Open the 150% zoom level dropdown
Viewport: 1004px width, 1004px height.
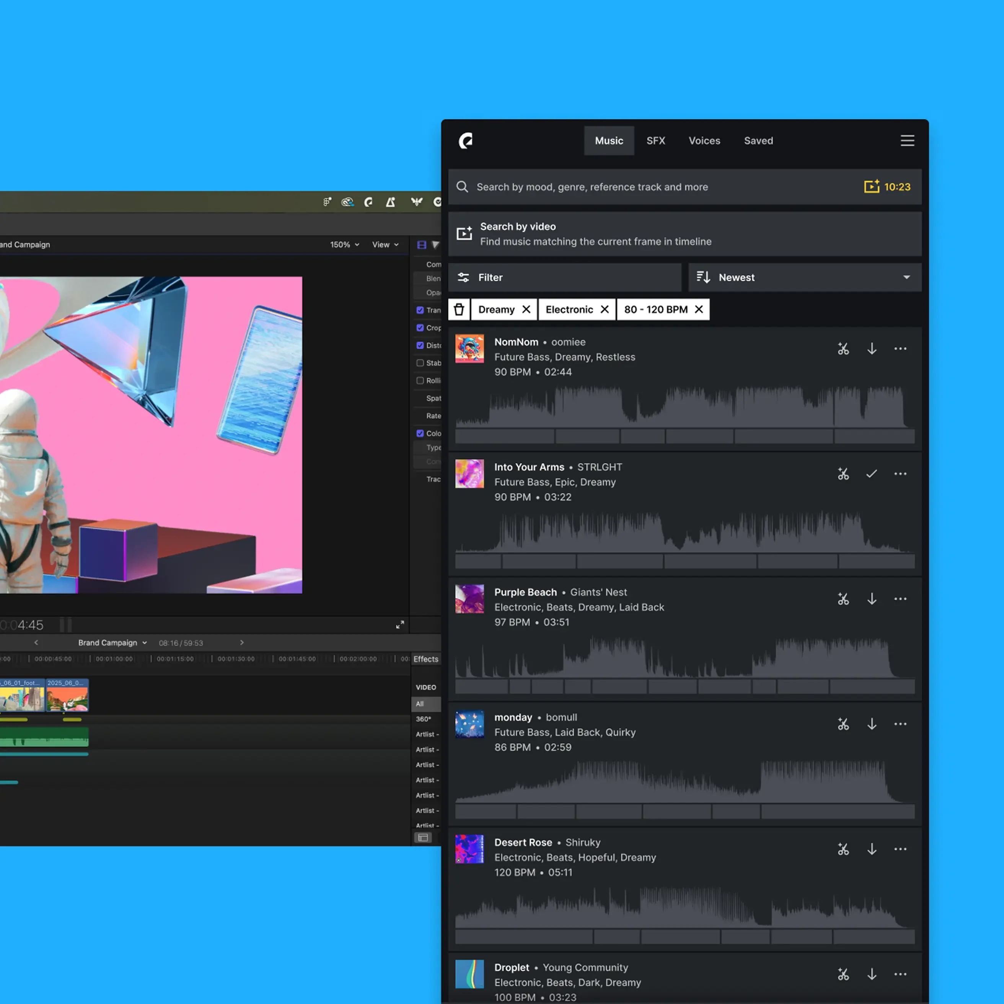click(344, 244)
